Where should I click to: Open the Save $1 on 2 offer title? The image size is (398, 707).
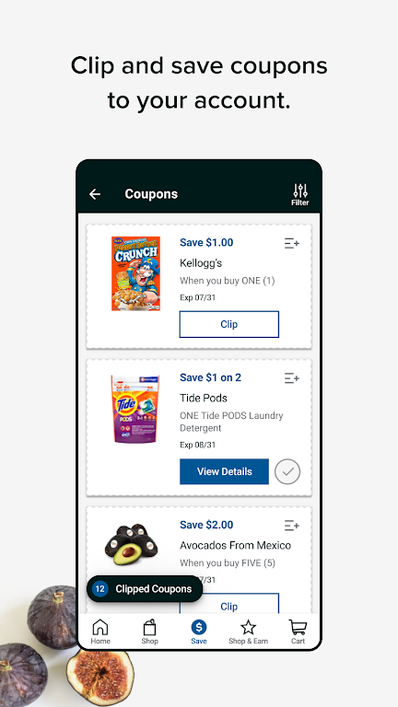[x=210, y=377]
